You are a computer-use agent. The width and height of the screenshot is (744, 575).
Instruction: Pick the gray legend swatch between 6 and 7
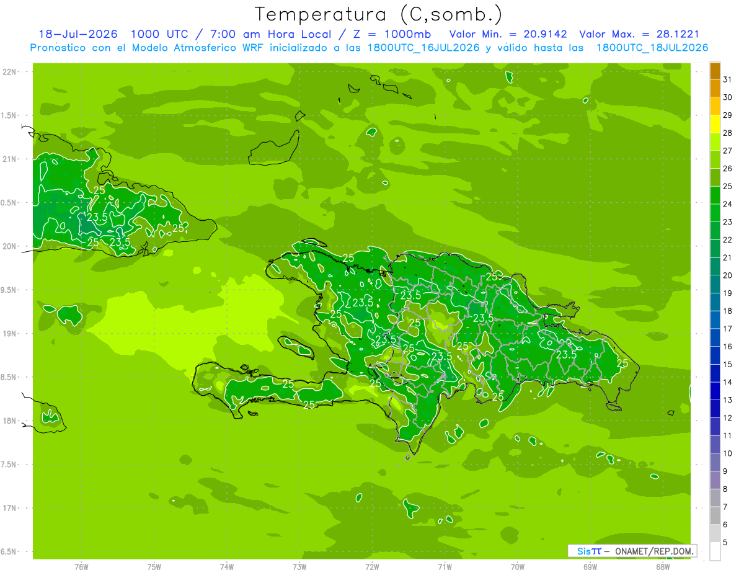715,516
